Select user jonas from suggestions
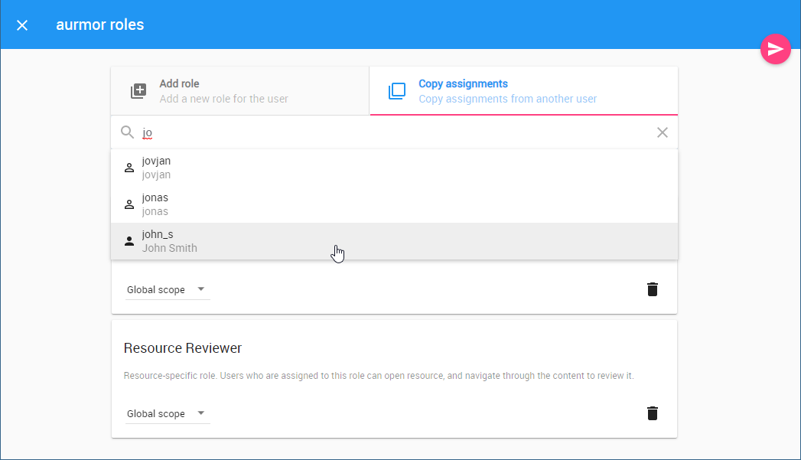 (394, 204)
